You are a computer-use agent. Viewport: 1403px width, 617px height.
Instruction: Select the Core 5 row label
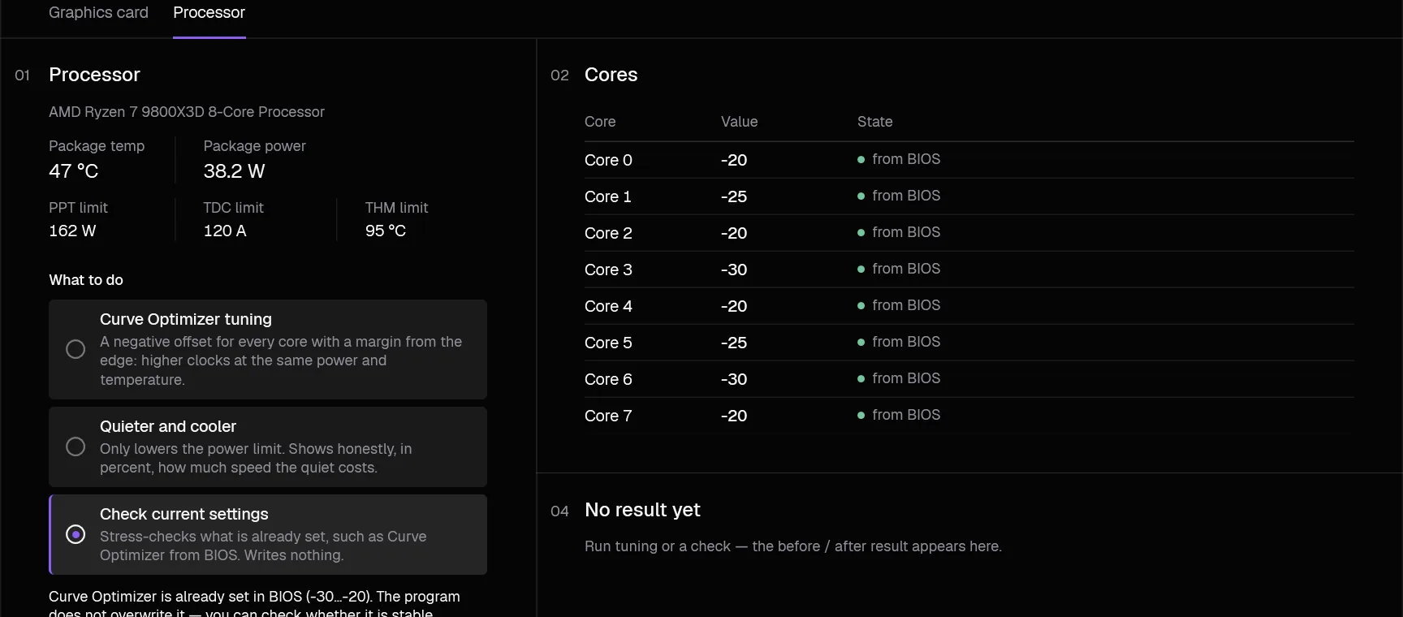[608, 343]
